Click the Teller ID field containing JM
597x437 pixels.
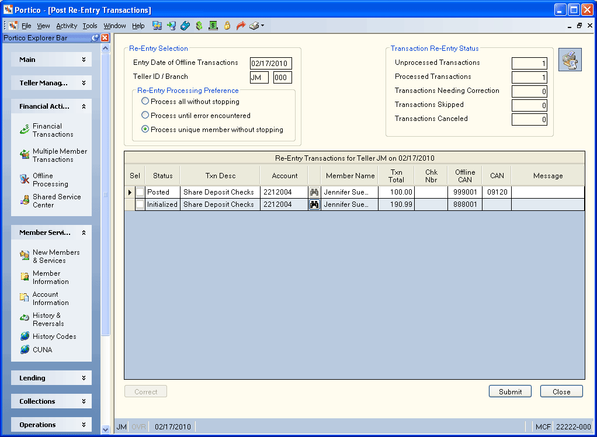(x=259, y=77)
